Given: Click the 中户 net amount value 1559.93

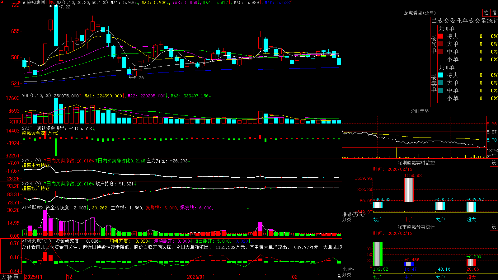Looking at the screenshot, I should pos(413,175).
